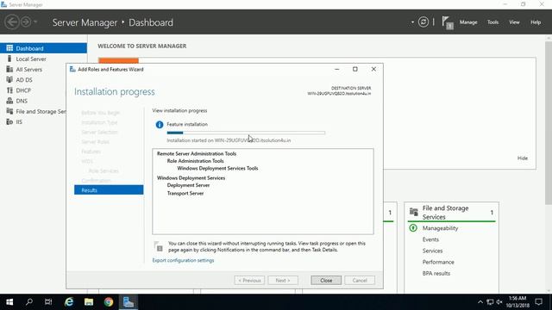This screenshot has height=310, width=552.
Task: Click 'Remote Server Administration Tools' entry
Action: (197, 153)
